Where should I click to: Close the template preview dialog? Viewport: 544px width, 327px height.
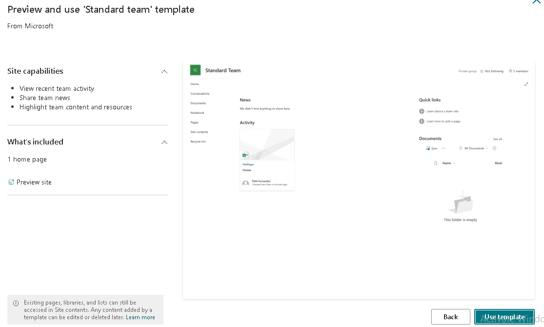[536, 2]
